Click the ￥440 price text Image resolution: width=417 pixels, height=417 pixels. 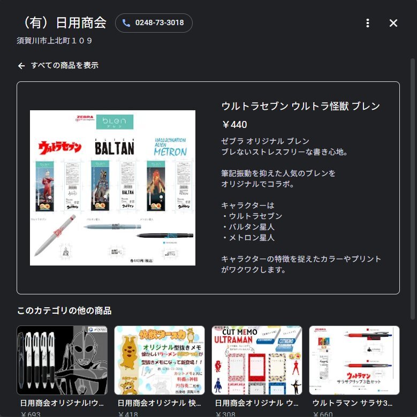click(234, 125)
